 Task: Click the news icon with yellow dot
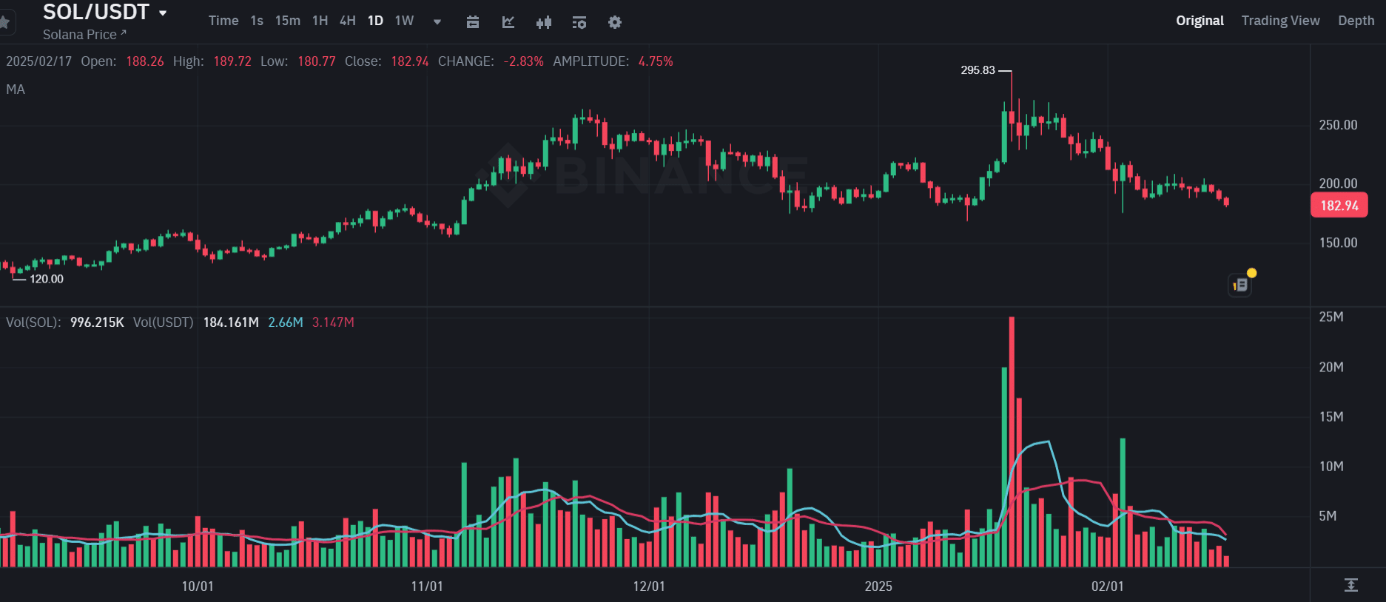tap(1241, 285)
